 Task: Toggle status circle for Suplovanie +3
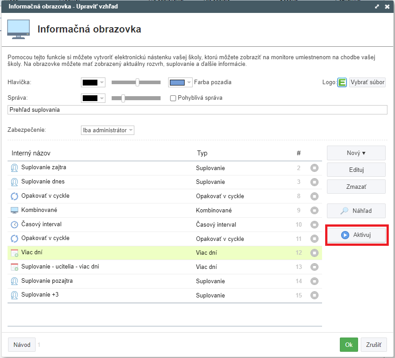pos(314,295)
